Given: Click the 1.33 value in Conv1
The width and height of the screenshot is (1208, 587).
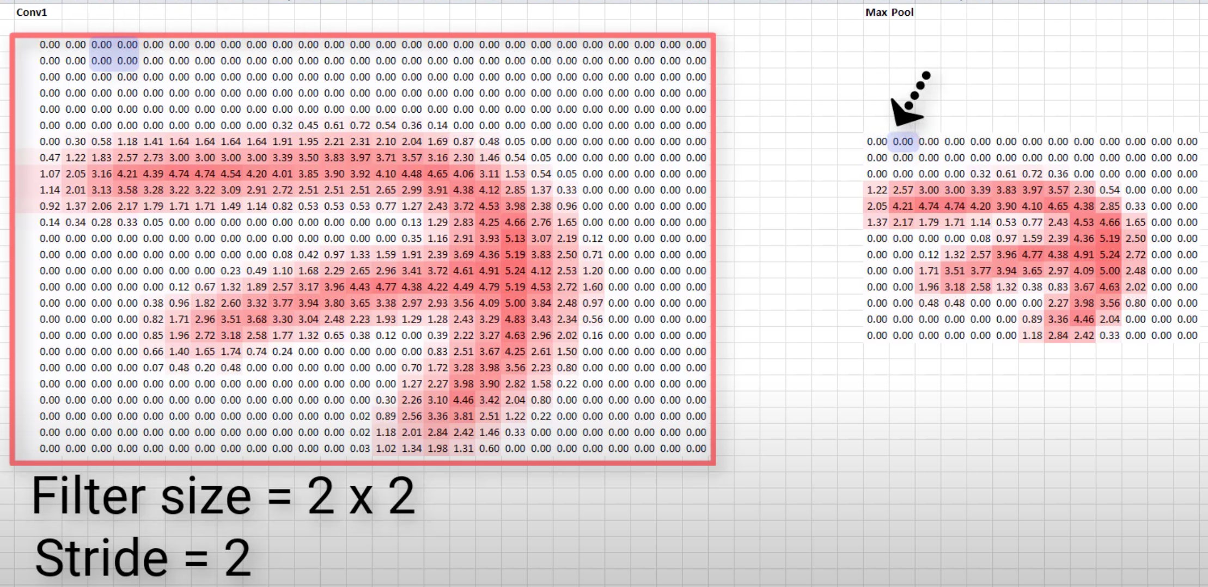Looking at the screenshot, I should pos(359,254).
